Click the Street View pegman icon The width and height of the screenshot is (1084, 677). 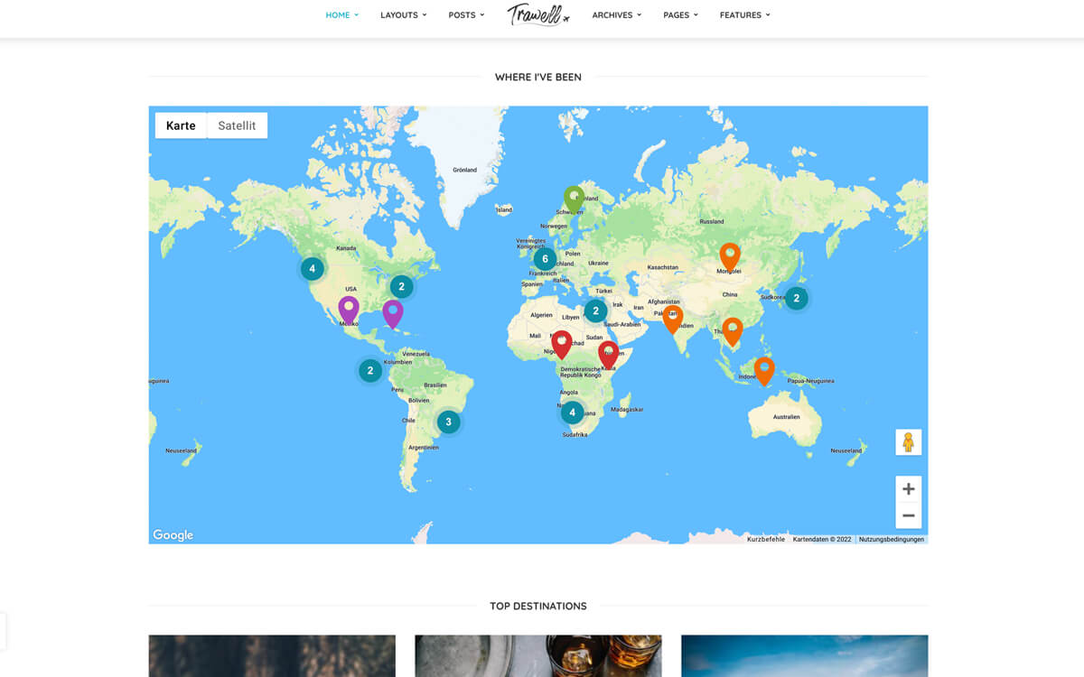click(909, 442)
